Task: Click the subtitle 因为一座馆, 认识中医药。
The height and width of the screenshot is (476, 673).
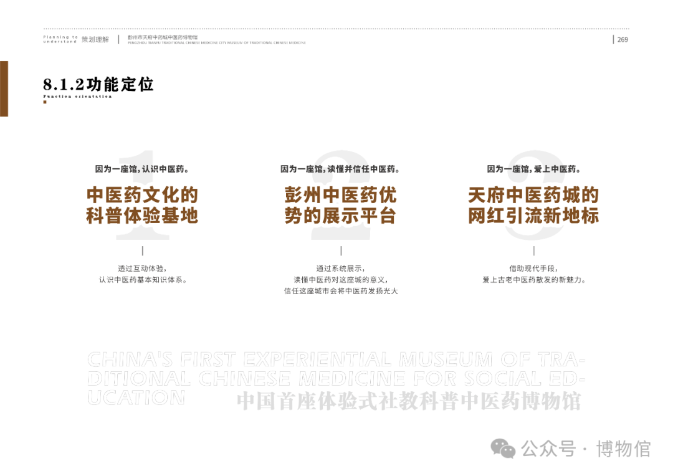Action: tap(142, 169)
